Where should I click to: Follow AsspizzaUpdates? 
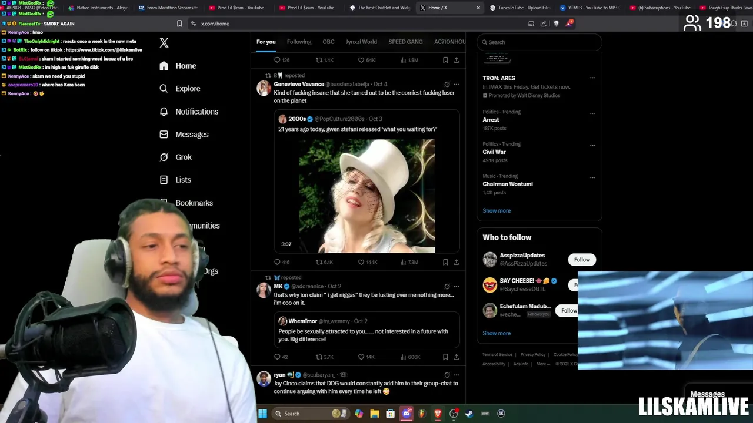click(x=582, y=260)
